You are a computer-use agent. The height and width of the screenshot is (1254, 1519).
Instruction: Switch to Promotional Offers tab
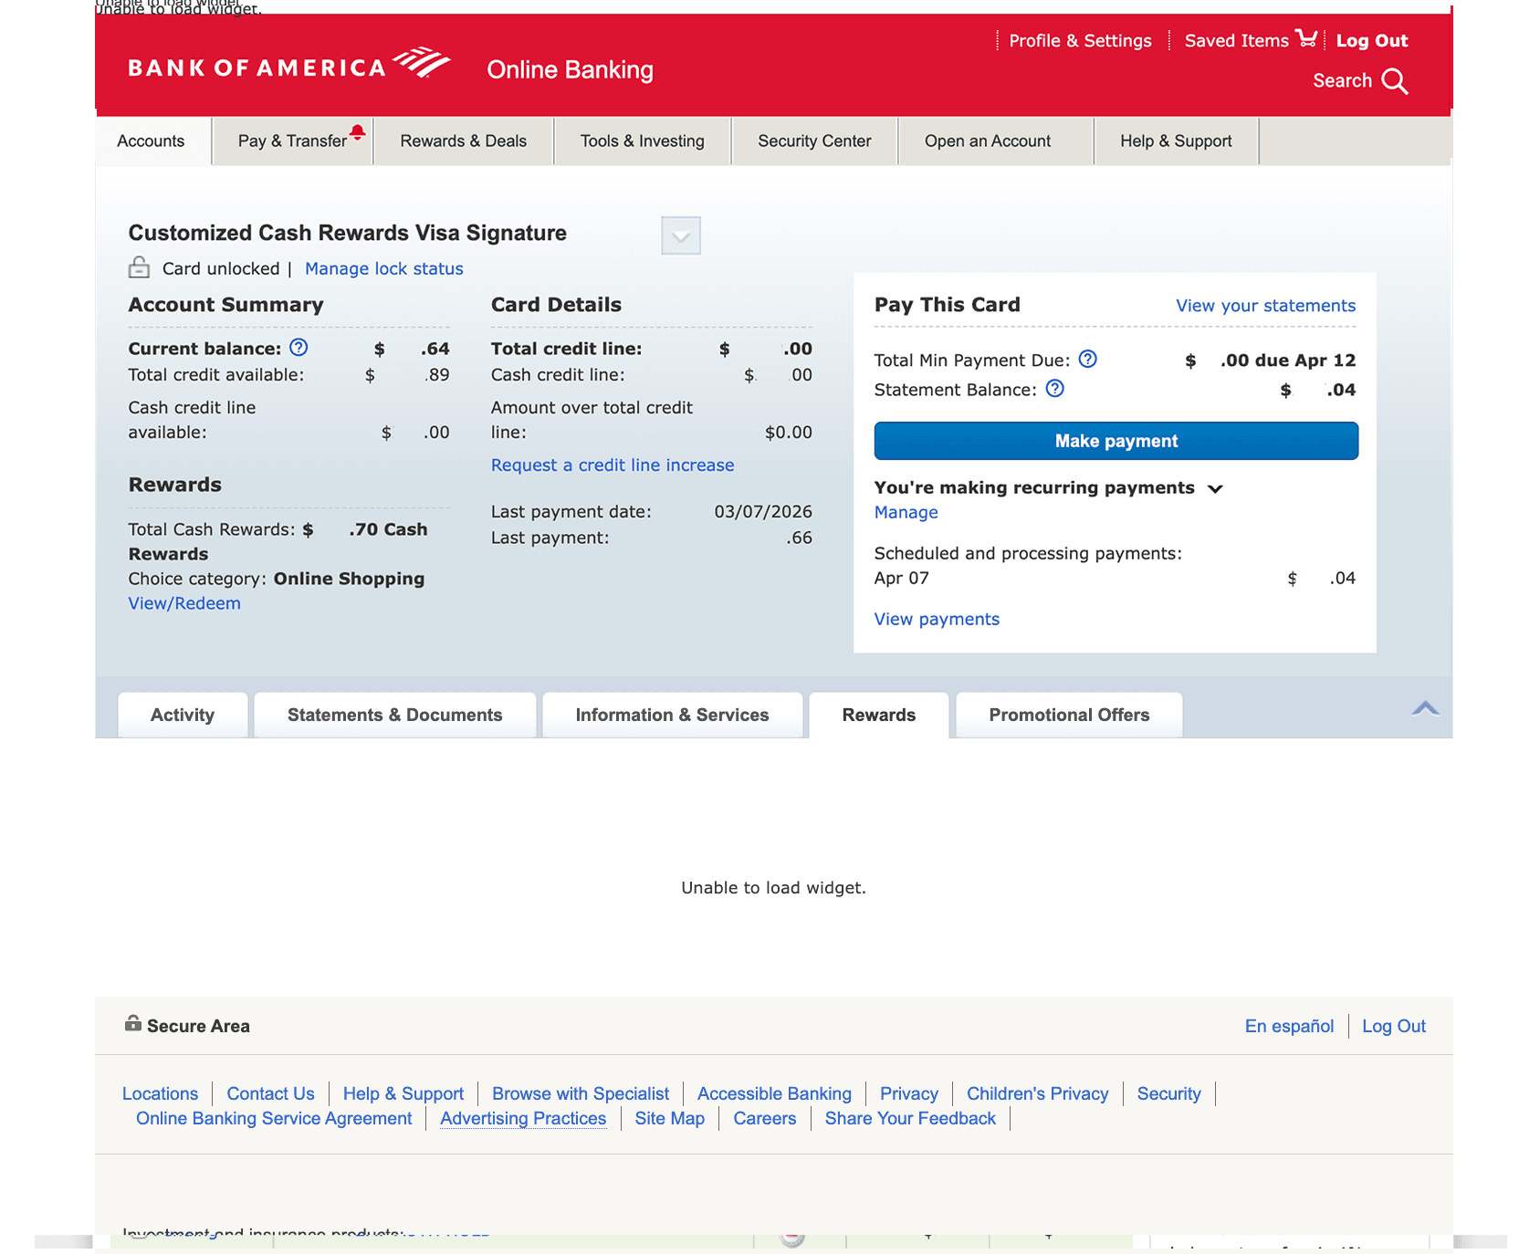pos(1069,715)
